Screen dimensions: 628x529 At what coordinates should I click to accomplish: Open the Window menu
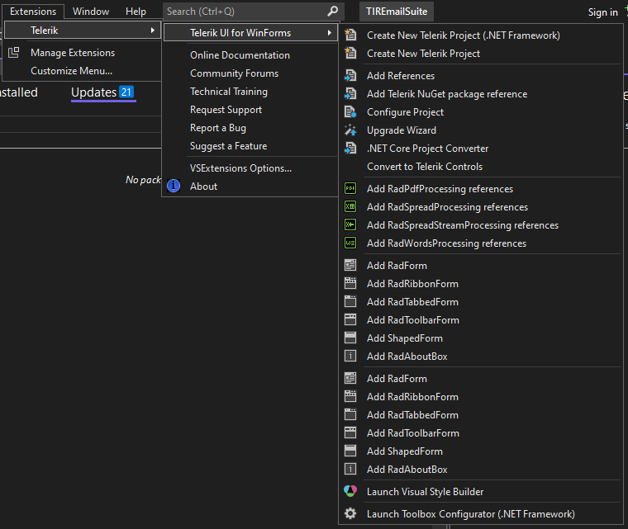point(91,12)
